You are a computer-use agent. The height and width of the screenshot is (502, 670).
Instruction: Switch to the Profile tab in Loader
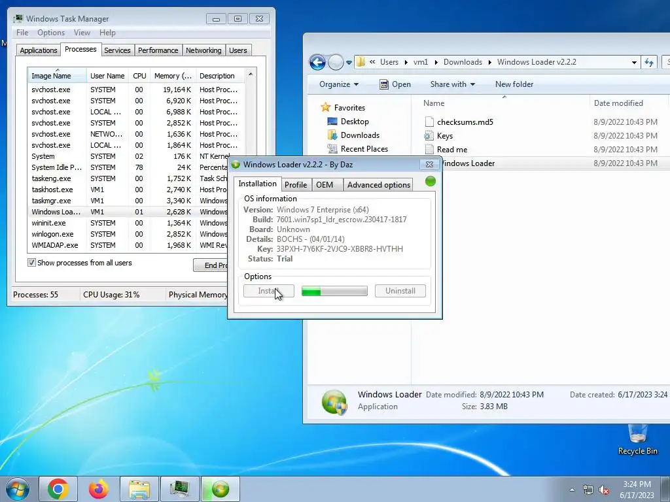(296, 185)
